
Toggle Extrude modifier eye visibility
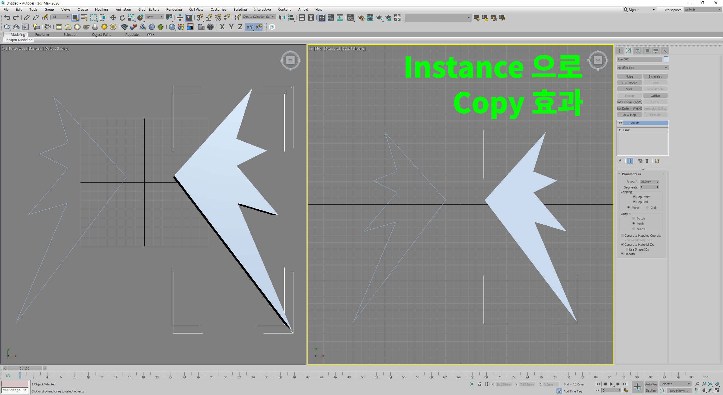point(620,123)
